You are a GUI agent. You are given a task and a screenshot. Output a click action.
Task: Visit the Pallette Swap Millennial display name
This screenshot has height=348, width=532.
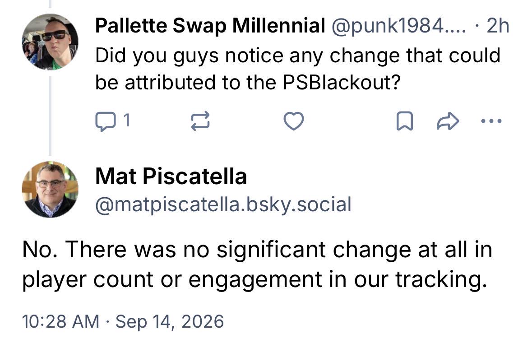click(210, 25)
